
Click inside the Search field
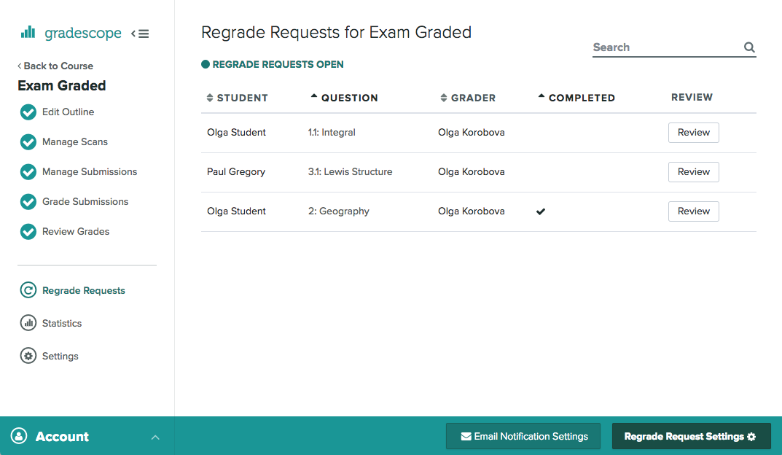(656, 47)
